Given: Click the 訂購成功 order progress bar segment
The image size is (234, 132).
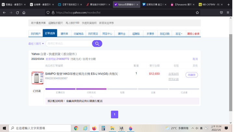Looking at the screenshot, I should [x=60, y=89].
